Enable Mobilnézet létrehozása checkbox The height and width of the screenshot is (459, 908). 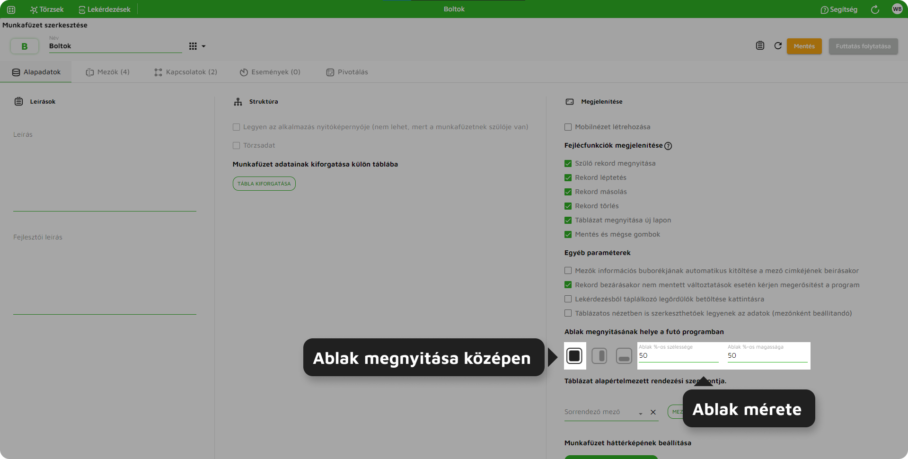click(568, 127)
